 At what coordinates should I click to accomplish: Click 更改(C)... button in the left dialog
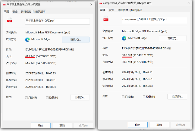[x=75, y=39]
